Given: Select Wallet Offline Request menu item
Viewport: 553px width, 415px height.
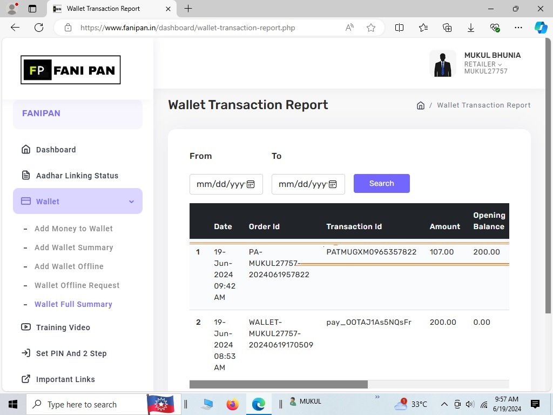Looking at the screenshot, I should tap(77, 285).
